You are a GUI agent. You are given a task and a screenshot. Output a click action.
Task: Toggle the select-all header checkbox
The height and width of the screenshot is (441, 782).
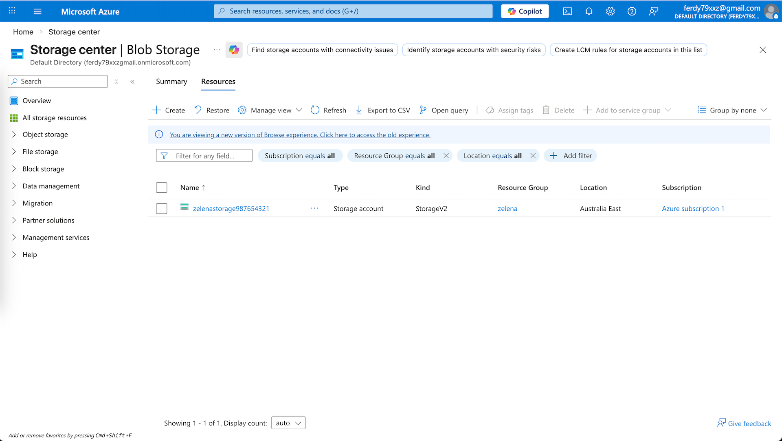(x=162, y=187)
